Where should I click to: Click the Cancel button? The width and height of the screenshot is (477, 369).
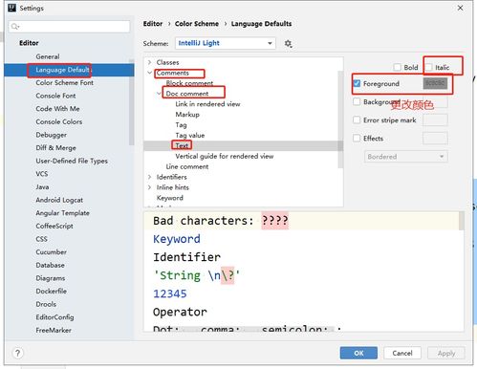click(x=402, y=353)
